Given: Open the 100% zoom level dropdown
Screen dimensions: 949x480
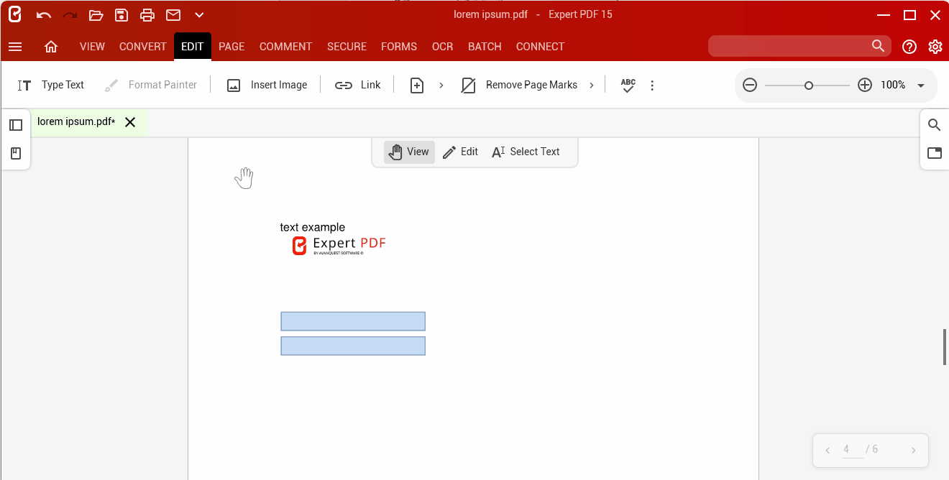Looking at the screenshot, I should (x=921, y=86).
